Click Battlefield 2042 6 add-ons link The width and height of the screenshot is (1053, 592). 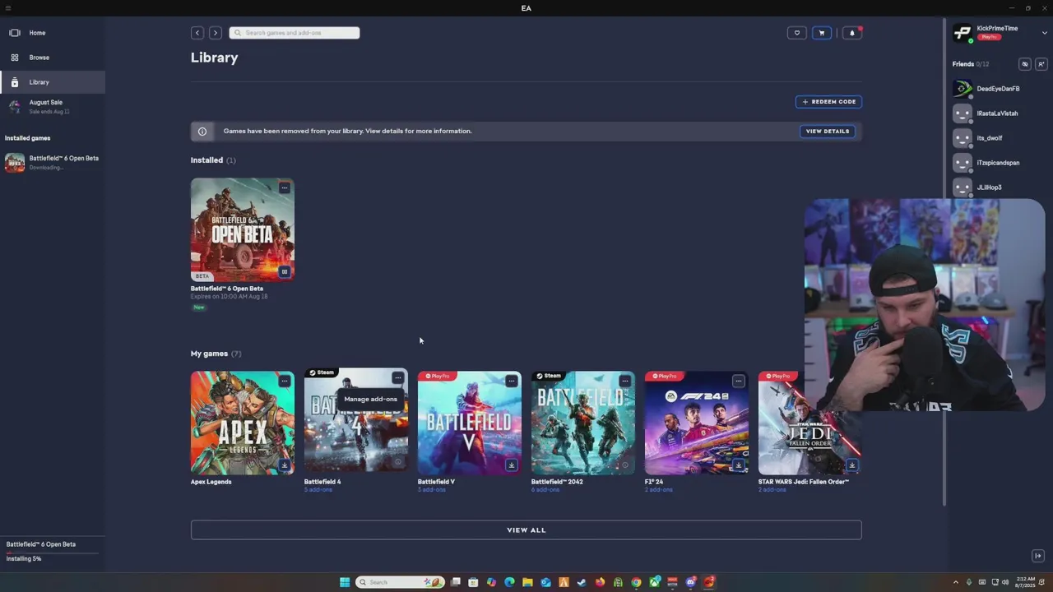(545, 490)
